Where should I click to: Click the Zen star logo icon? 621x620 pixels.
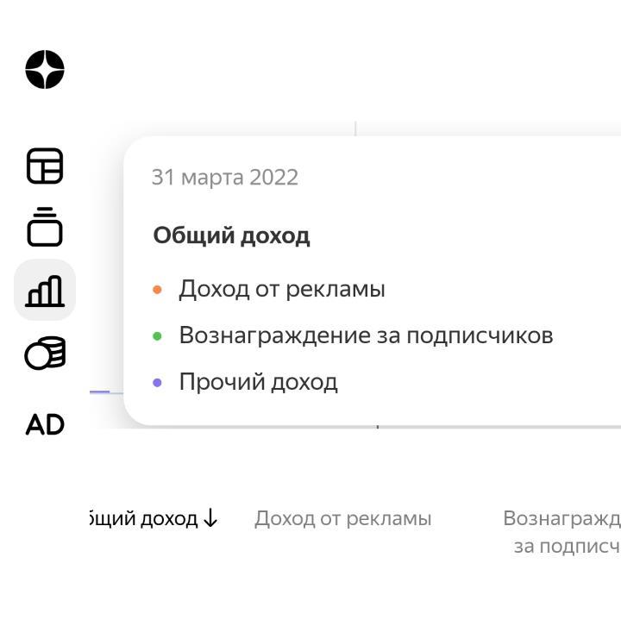coord(45,70)
